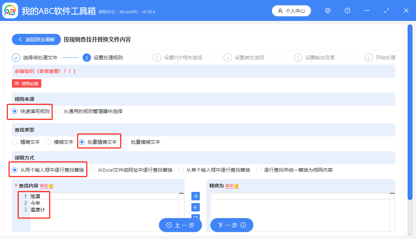Click the 使用必读 red button
The image size is (416, 239).
pos(26,83)
